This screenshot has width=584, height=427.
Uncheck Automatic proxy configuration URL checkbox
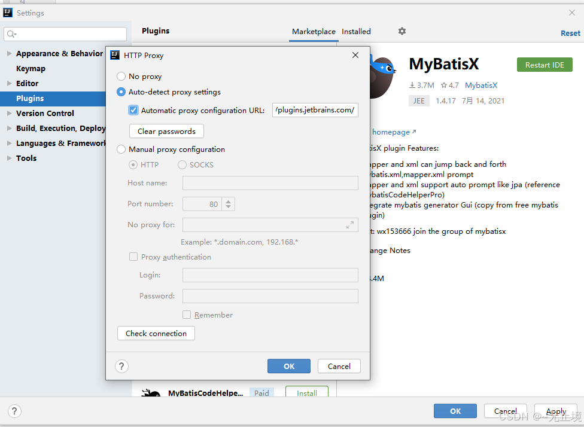133,110
